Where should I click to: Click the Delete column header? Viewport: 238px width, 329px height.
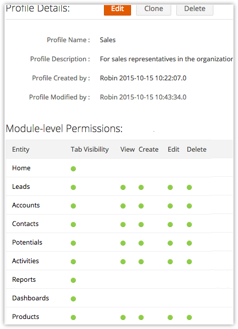[x=196, y=149]
